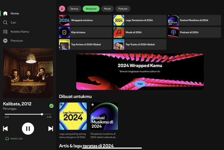
Task: Open Klip Artismu video icon
Action: (x=64, y=32)
